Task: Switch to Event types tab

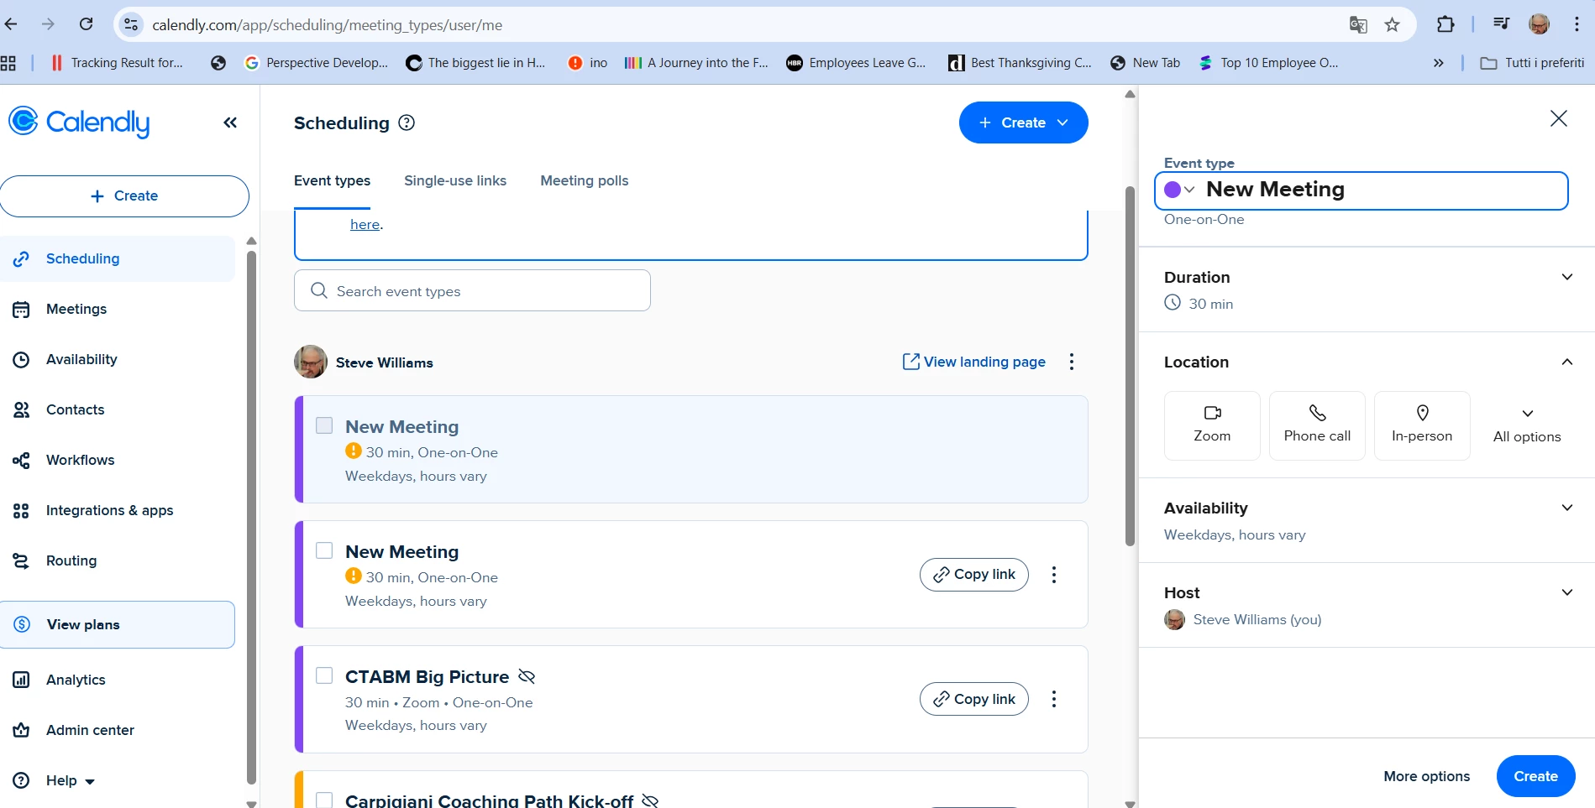Action: (332, 180)
